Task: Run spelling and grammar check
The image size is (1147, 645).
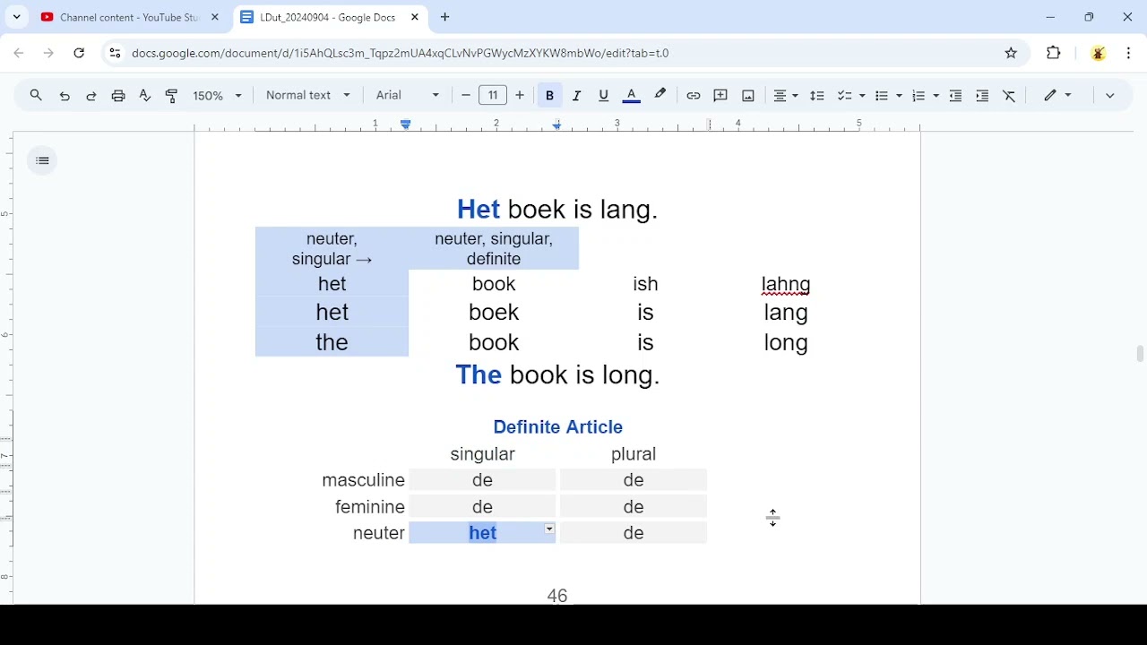Action: [145, 95]
